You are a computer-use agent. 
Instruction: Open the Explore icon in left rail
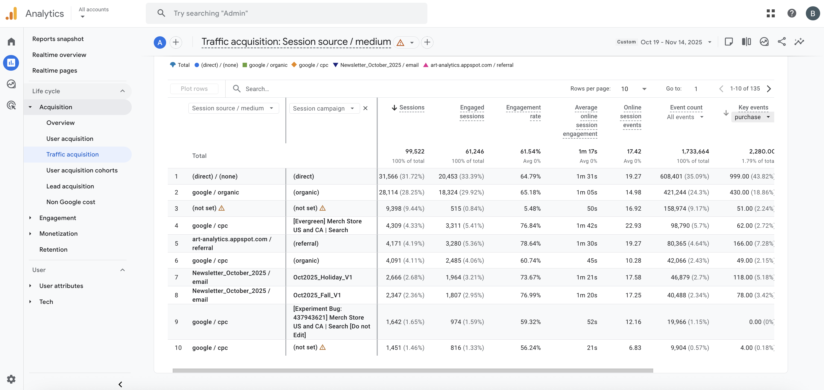(x=11, y=84)
